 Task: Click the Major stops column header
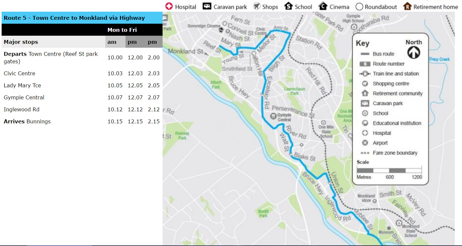[x=21, y=42]
